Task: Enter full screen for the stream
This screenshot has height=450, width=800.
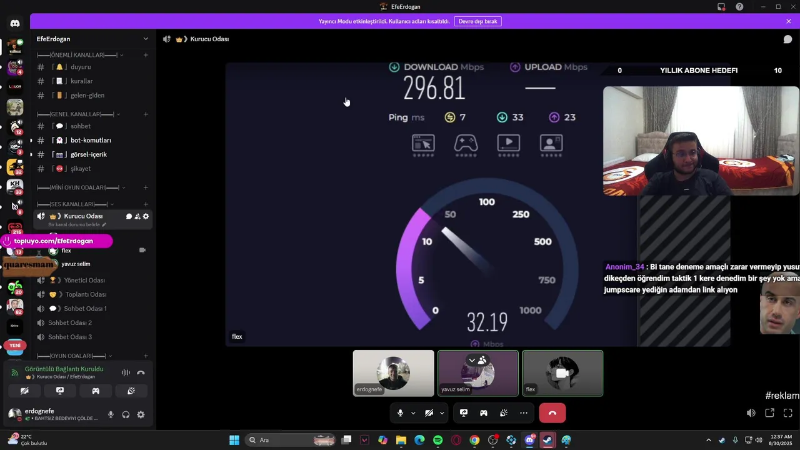Action: tap(788, 413)
